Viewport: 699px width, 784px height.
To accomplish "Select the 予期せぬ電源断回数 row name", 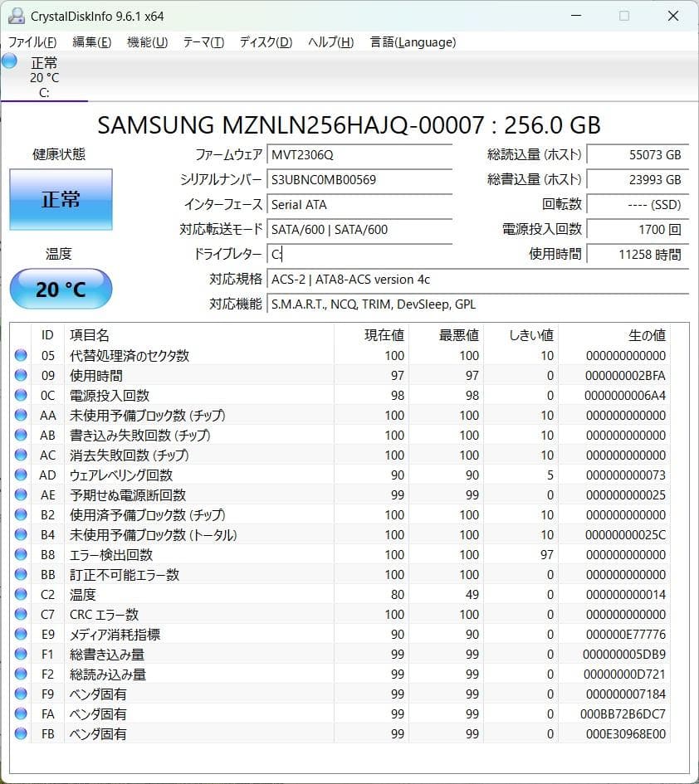I will point(128,495).
